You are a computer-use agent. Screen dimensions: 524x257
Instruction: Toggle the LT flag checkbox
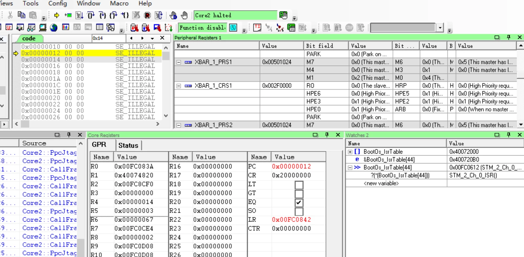point(299,185)
